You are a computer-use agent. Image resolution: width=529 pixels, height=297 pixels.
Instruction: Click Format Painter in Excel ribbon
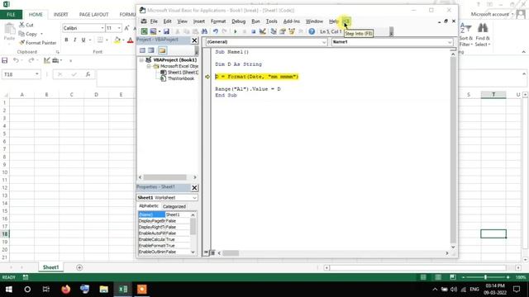(38, 43)
